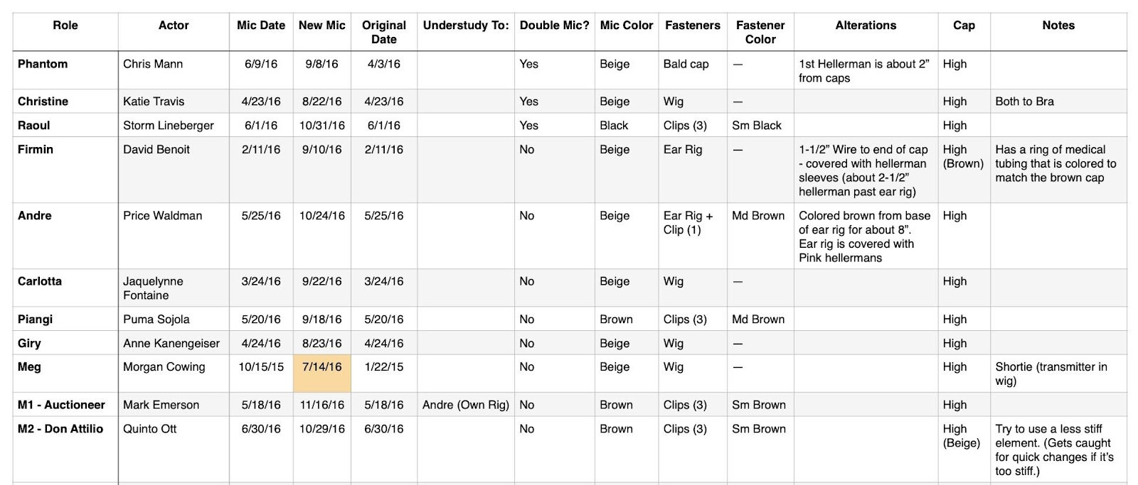Click the Shortie transmitter note for Meg

click(1051, 374)
